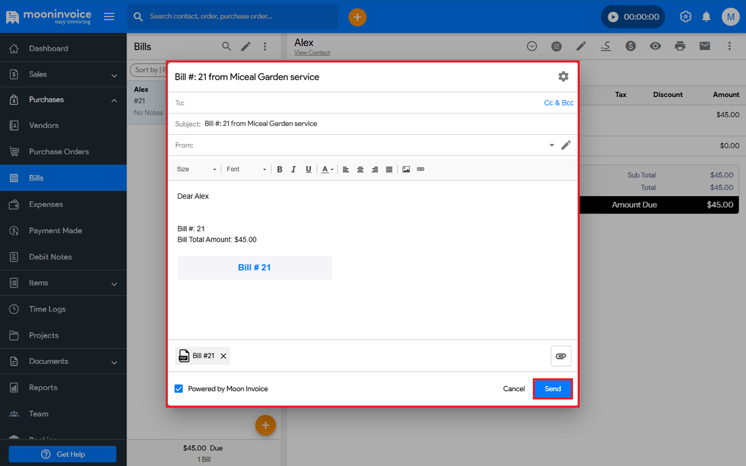Remove the Bill #21 PDF attachment

(223, 356)
